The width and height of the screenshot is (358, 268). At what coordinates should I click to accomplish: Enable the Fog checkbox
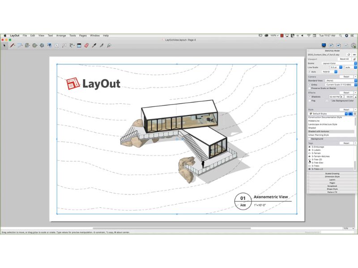click(x=309, y=100)
